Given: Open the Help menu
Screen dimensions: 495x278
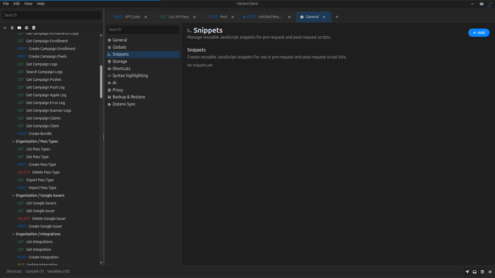Looking at the screenshot, I should [41, 3].
